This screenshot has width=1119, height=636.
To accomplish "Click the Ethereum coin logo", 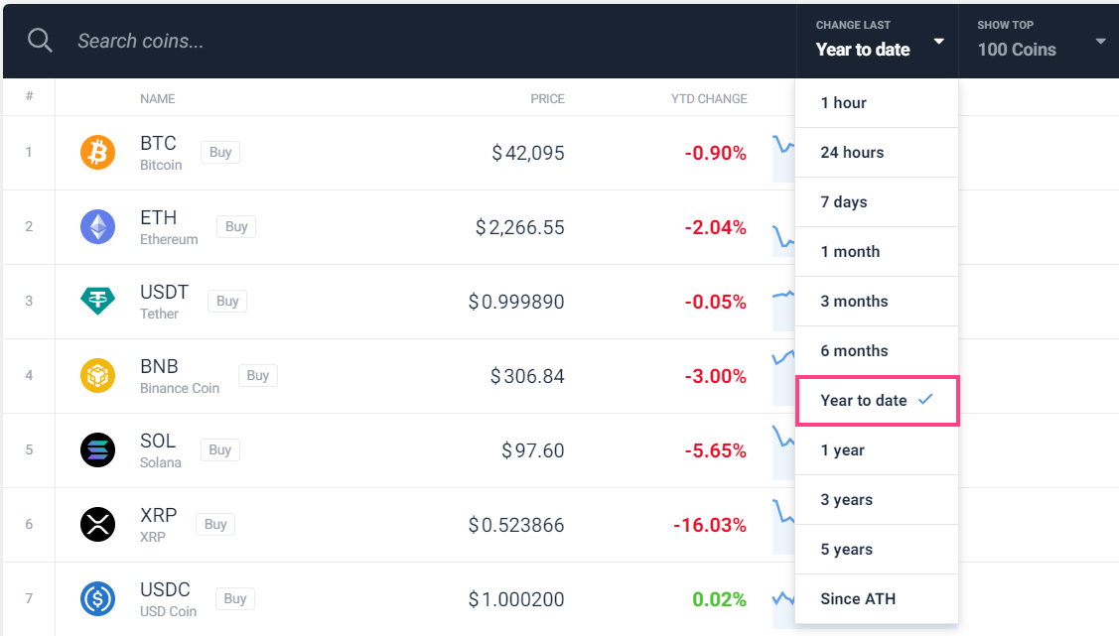I will point(97,226).
